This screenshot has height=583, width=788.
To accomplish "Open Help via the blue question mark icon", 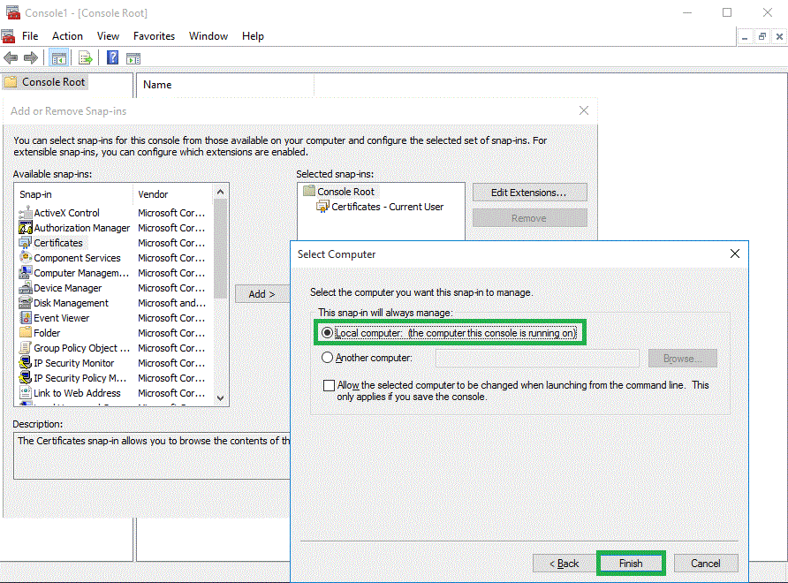I will [x=113, y=58].
